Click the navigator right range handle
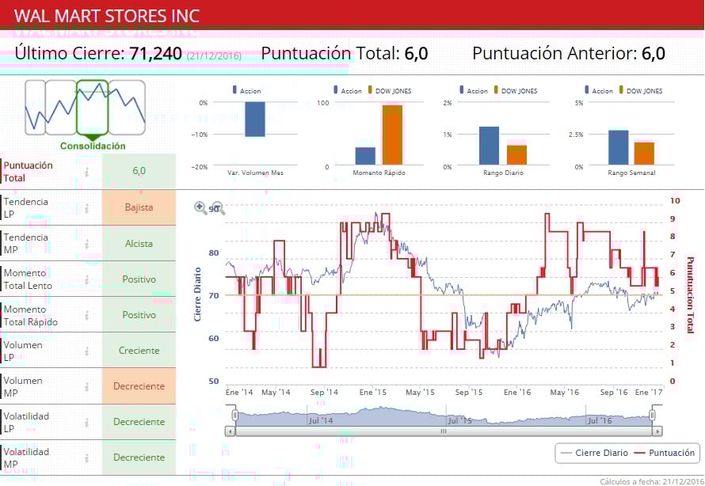 [652, 415]
